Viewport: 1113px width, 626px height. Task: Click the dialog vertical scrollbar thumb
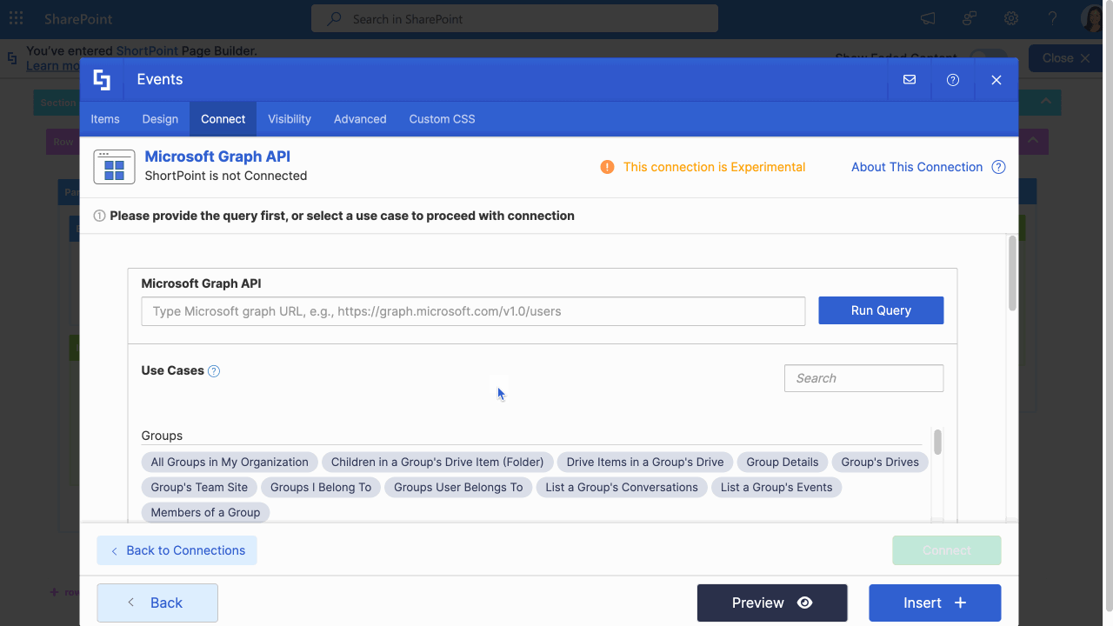(x=1012, y=272)
